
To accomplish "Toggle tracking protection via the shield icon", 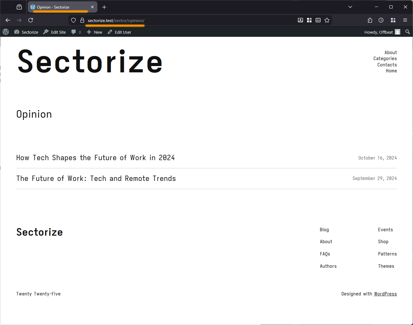I will 73,20.
